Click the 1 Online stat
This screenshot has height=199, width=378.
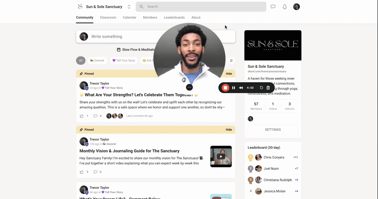pos(273,106)
